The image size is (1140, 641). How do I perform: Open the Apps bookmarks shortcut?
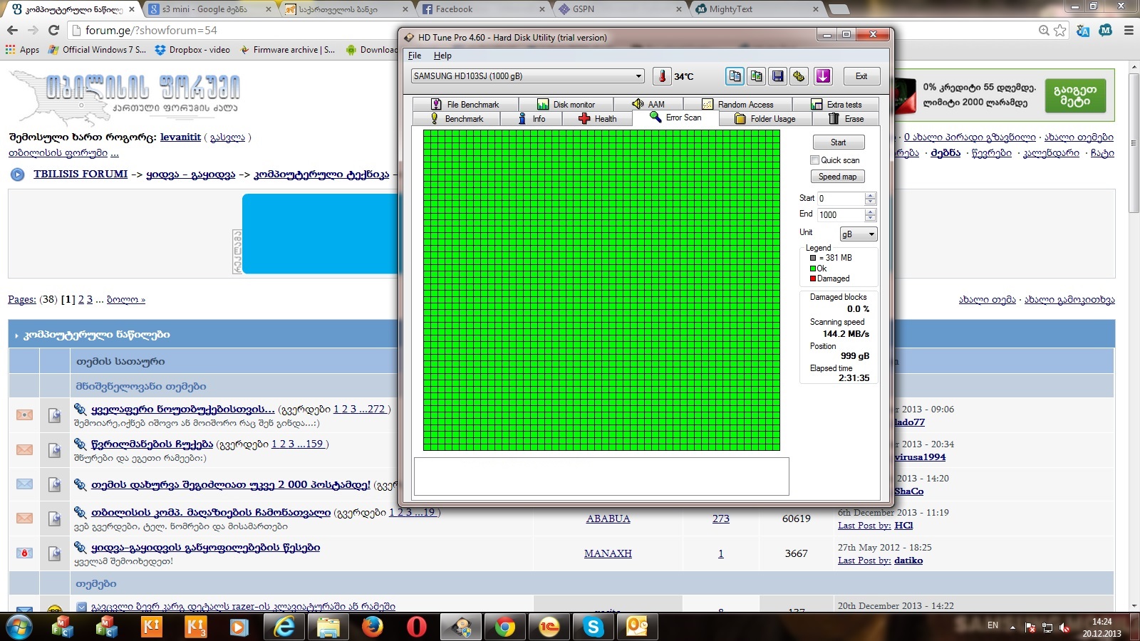pos(23,50)
